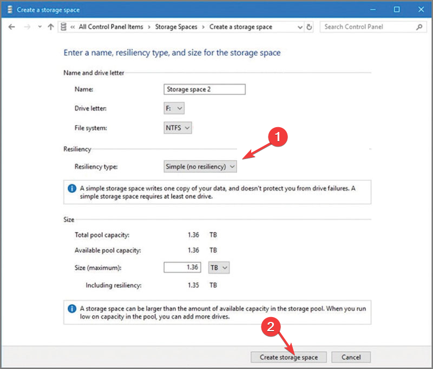Expand chevron after All Control Panel Items
This screenshot has height=369, width=433.
(x=149, y=27)
